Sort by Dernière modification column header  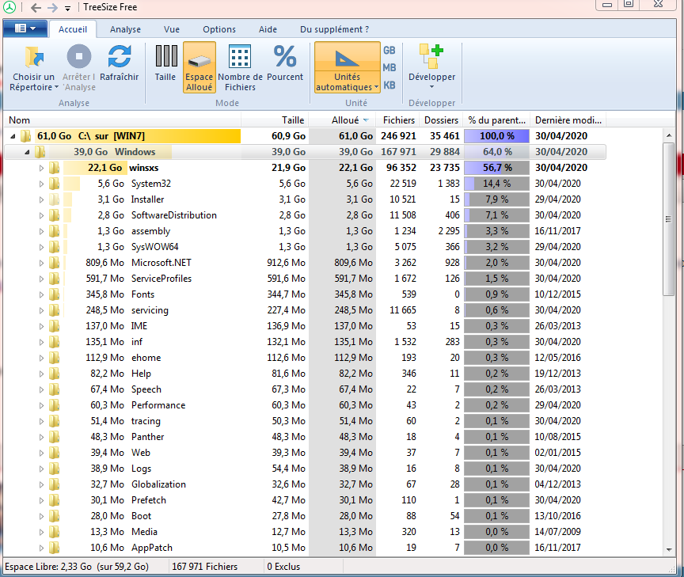pos(568,120)
